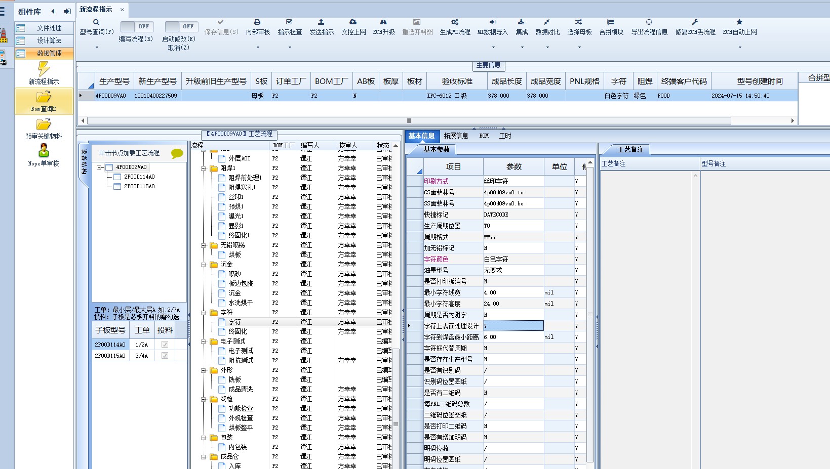Screen dimensions: 830x469
Task: Open 新流程指示 lightning icon in sidebar
Action: (x=44, y=69)
